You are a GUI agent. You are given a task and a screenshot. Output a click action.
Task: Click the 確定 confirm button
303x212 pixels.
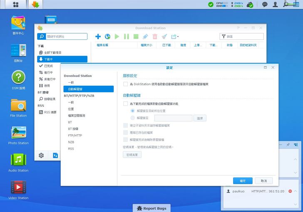point(243,181)
